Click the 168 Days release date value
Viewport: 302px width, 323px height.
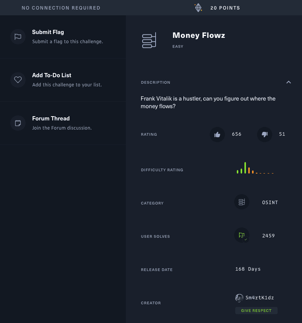coord(248,269)
